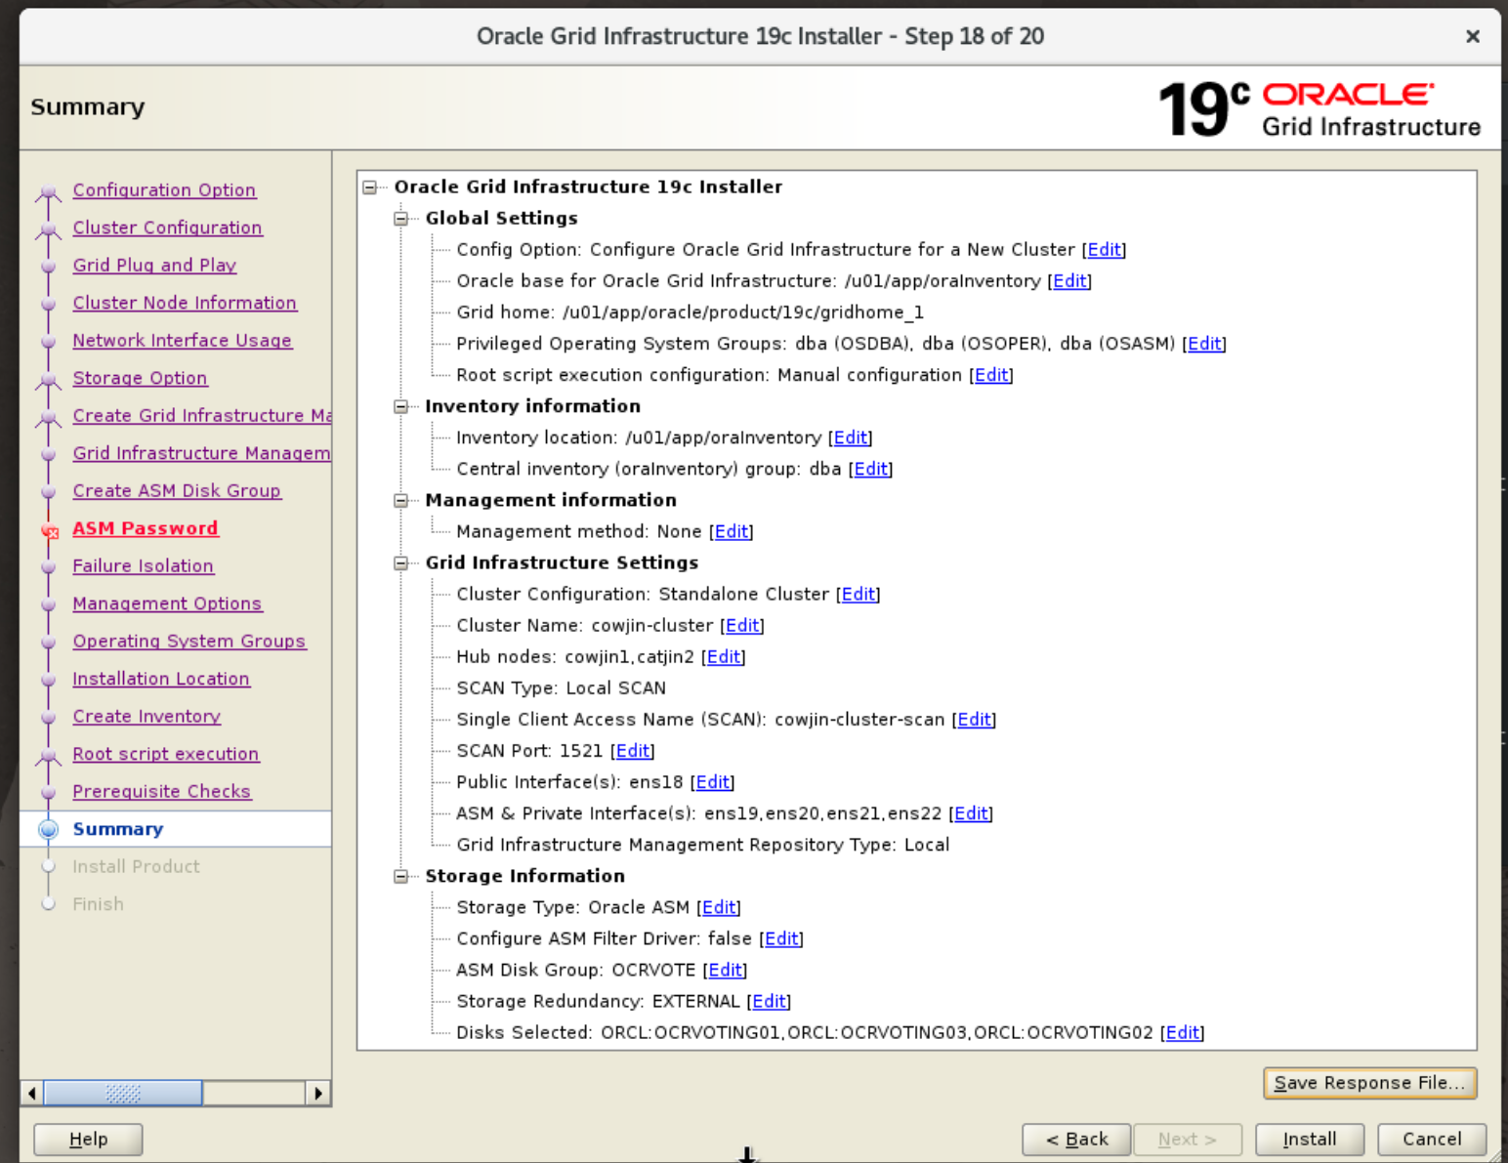Open the Storage Option step
The width and height of the screenshot is (1508, 1163).
click(140, 378)
